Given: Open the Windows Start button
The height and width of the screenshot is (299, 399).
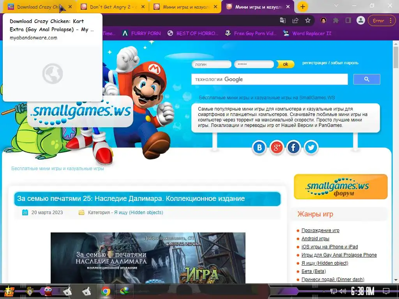Looking at the screenshot, I should coord(9,291).
